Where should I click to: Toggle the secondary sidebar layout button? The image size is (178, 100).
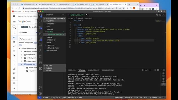[161, 11]
